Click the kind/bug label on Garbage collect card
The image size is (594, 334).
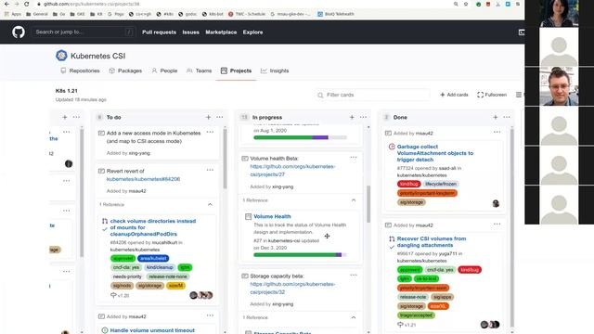coord(408,184)
